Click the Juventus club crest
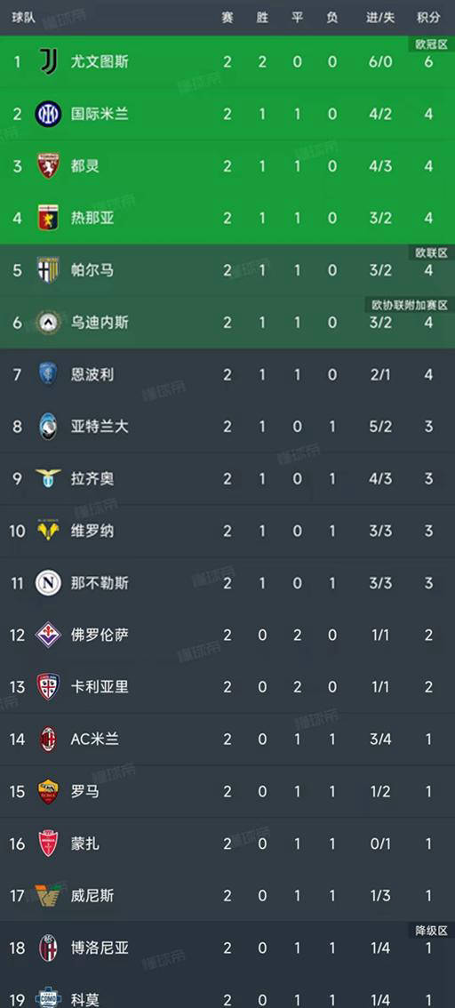 click(49, 61)
